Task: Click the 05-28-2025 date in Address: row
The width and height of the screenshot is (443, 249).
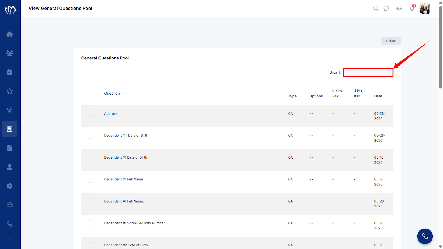Action: coord(380,116)
